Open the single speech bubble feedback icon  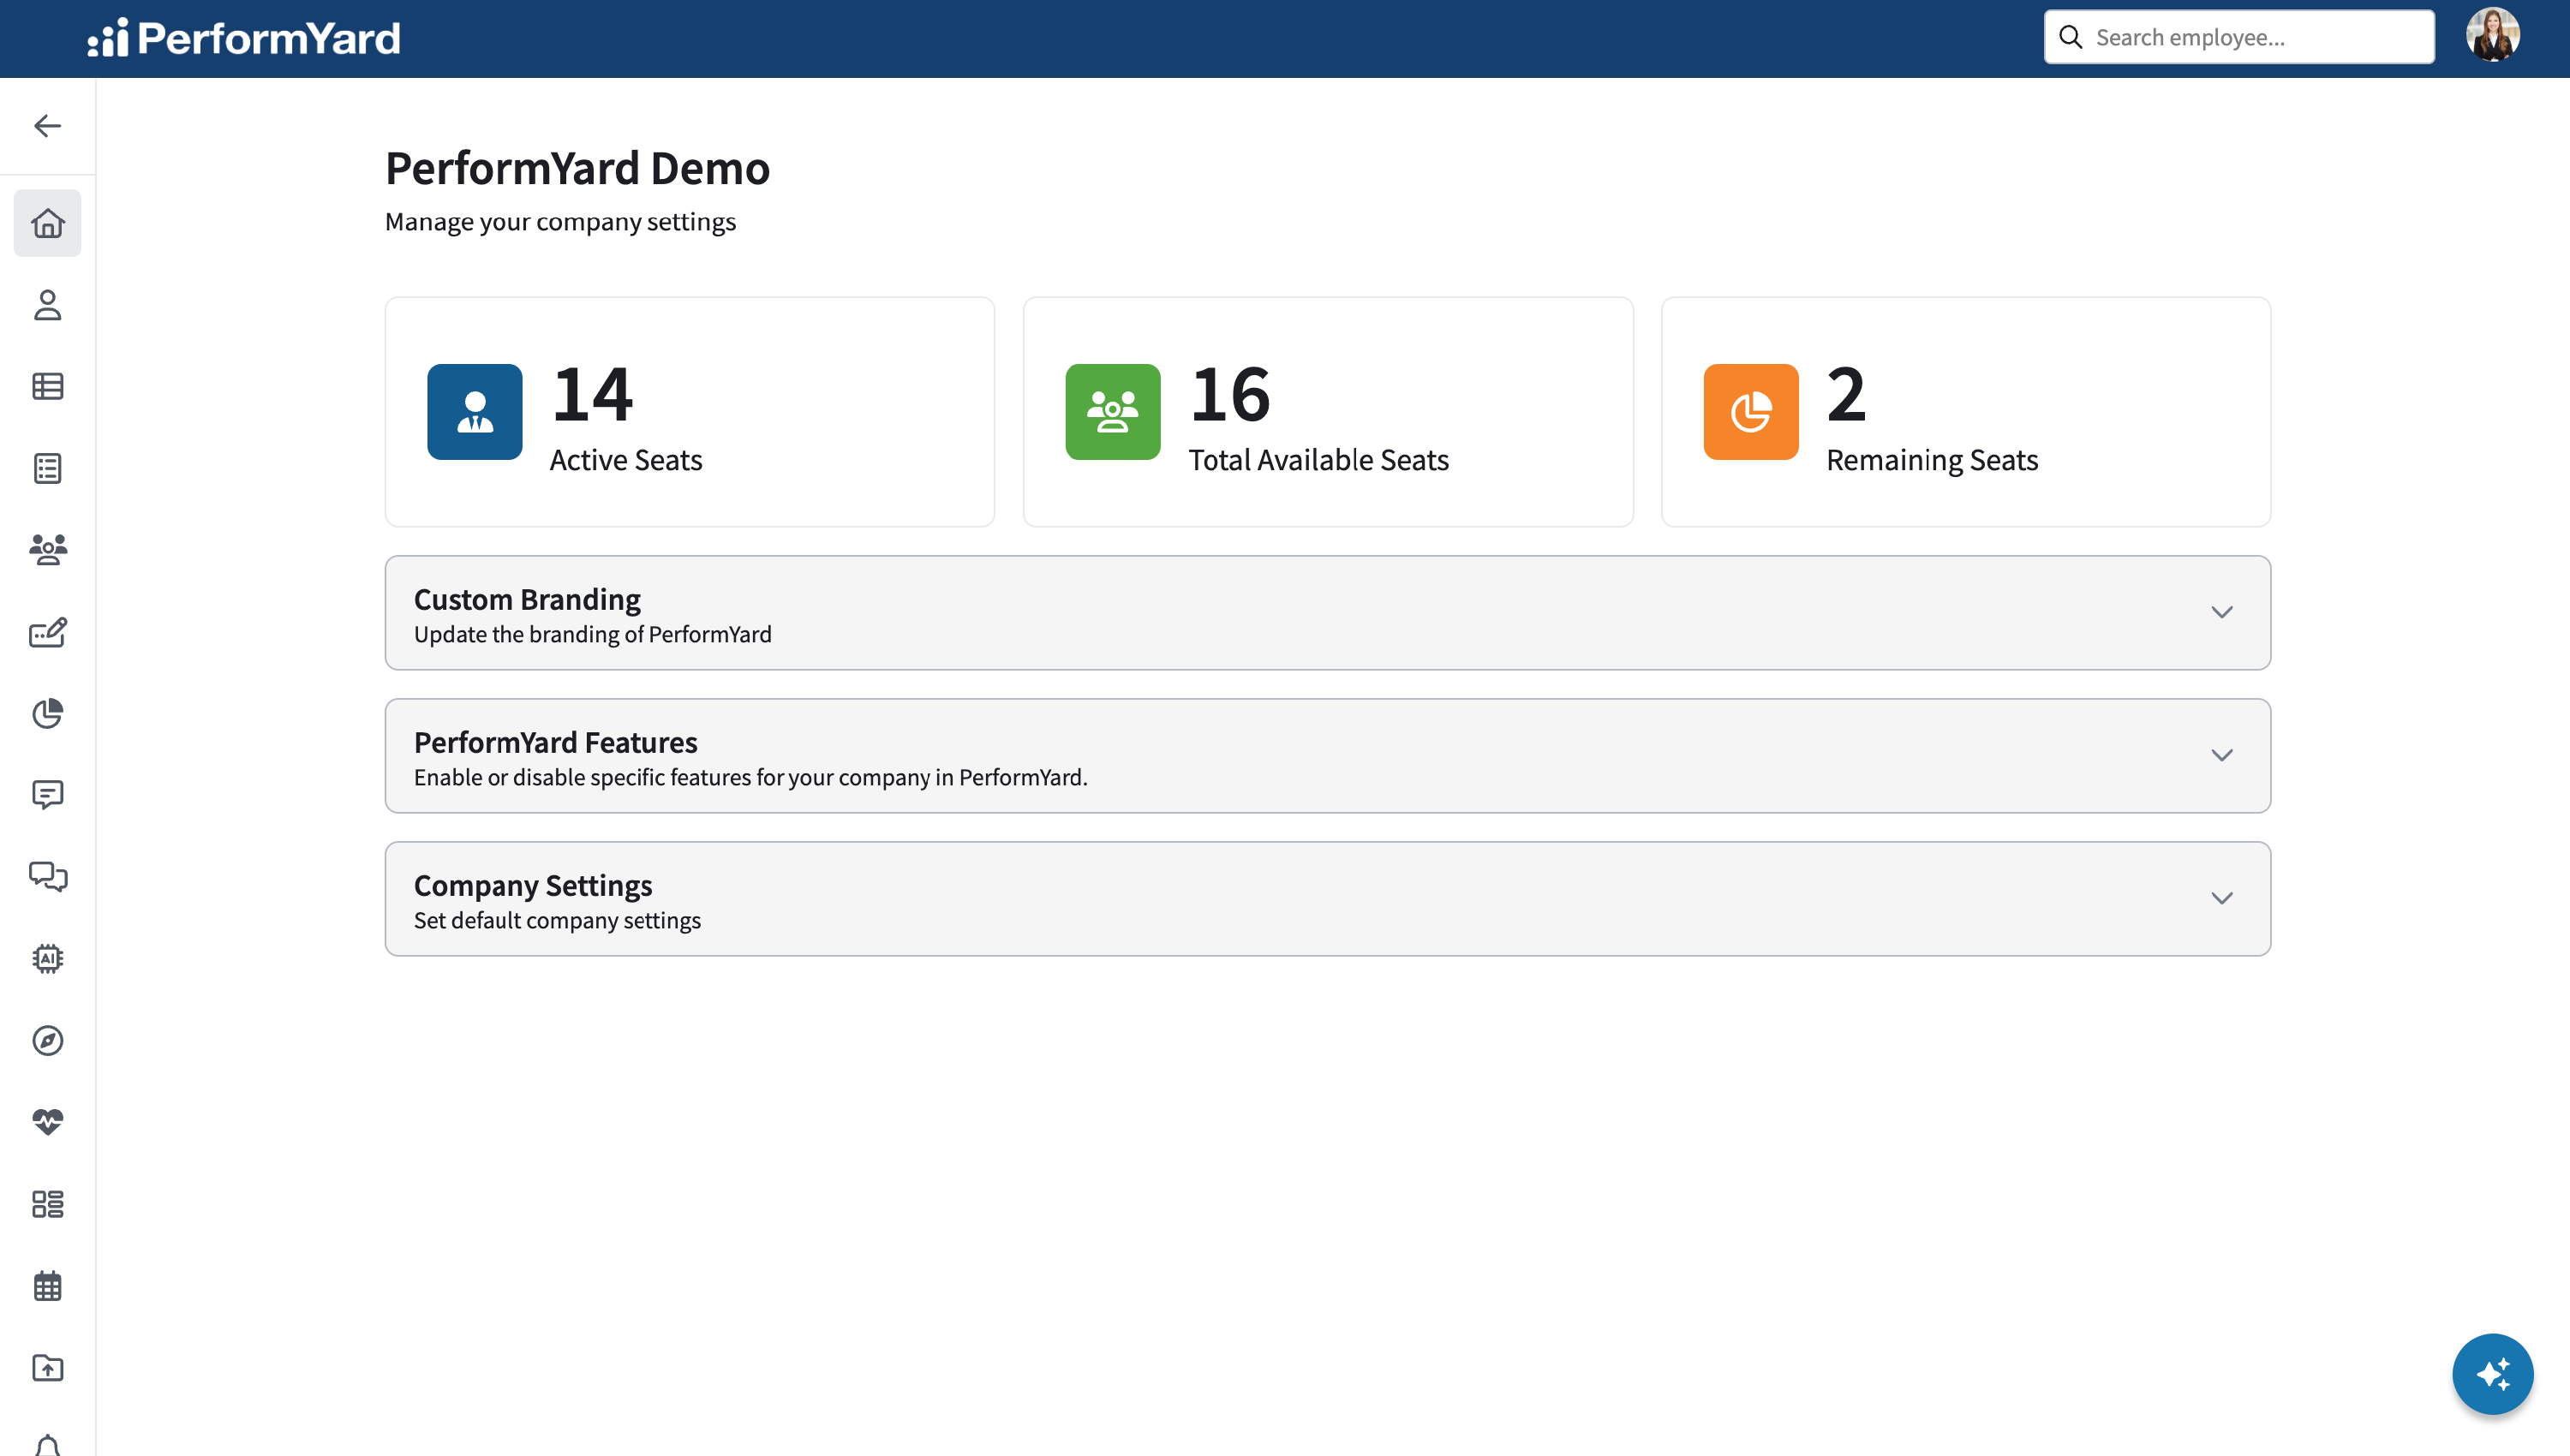(47, 795)
